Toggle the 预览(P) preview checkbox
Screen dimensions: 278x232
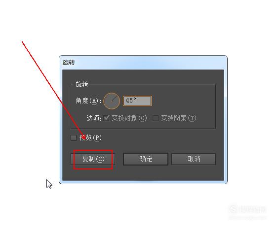point(74,138)
